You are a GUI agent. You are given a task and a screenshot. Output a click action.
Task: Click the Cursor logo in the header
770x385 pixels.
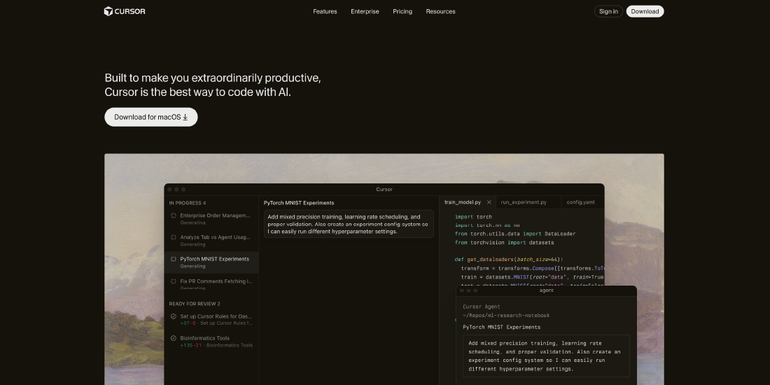pos(125,11)
